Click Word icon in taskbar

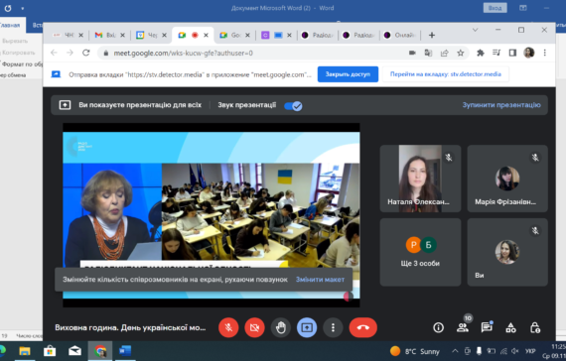(125, 351)
